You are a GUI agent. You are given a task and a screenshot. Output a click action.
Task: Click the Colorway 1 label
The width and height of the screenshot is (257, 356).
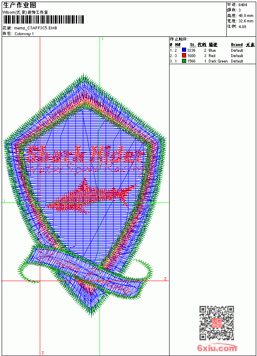tap(24, 34)
